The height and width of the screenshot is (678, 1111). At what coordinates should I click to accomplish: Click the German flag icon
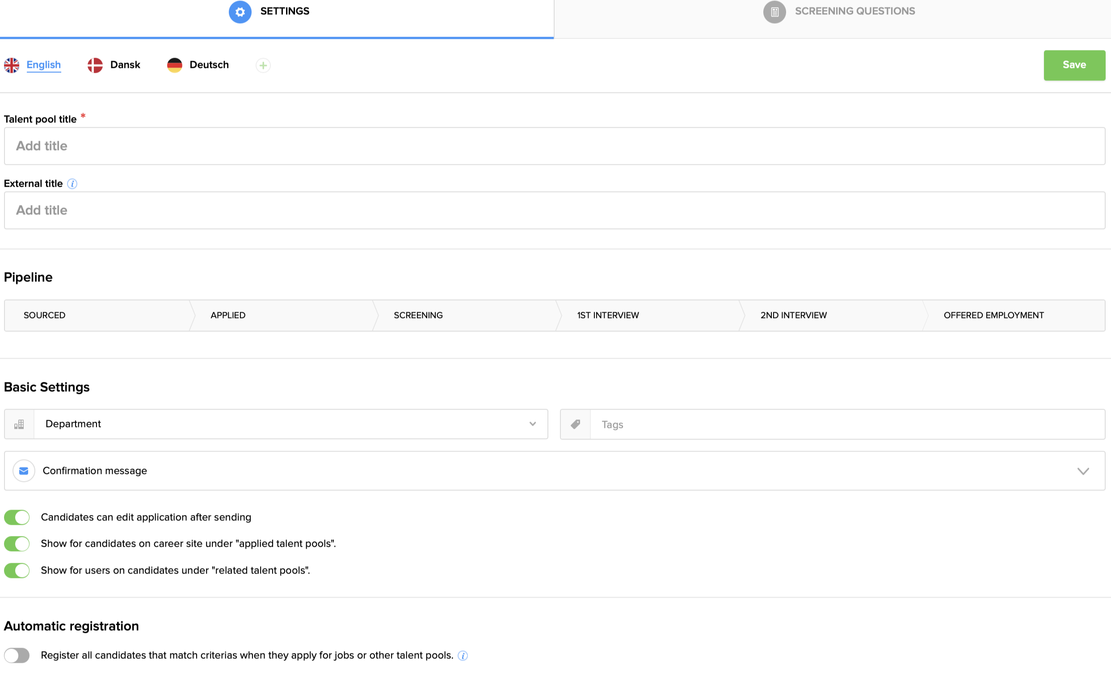(x=174, y=65)
